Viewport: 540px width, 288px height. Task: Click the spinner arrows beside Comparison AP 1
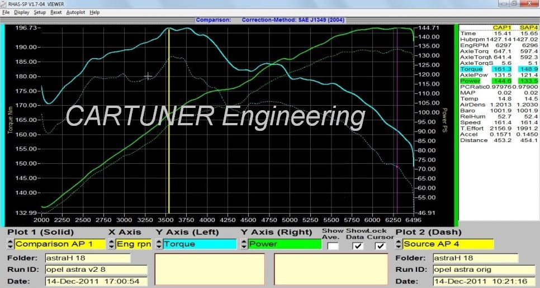click(10, 244)
